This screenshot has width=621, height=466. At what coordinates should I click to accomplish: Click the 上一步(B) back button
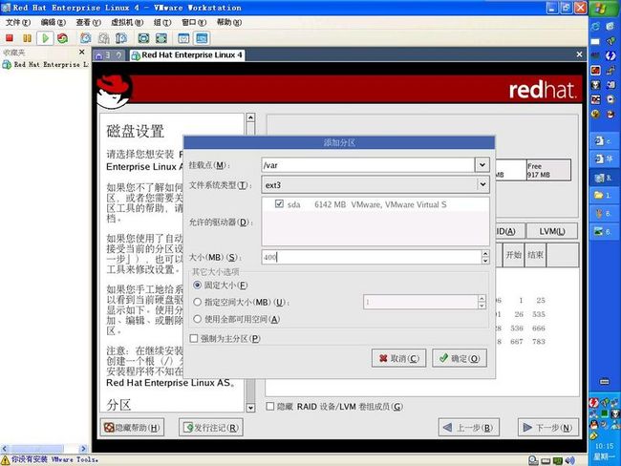click(x=468, y=428)
